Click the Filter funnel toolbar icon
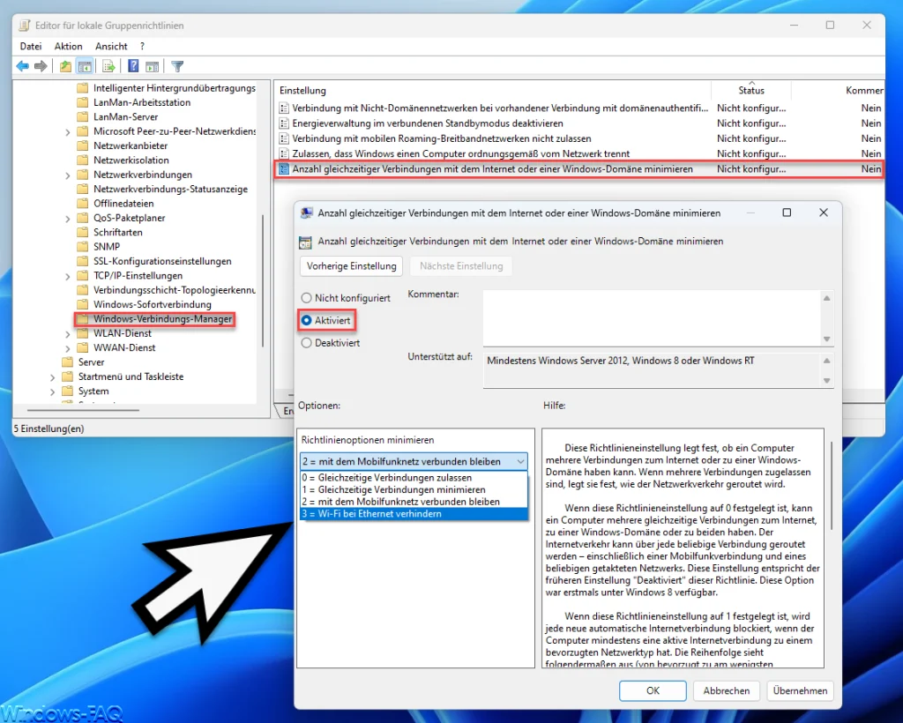This screenshot has width=903, height=723. tap(177, 66)
